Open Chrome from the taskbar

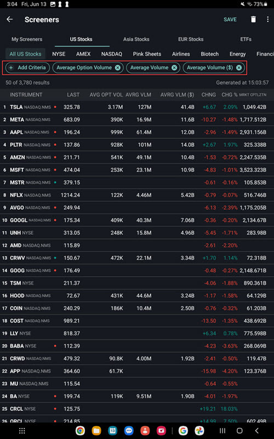(x=80, y=431)
